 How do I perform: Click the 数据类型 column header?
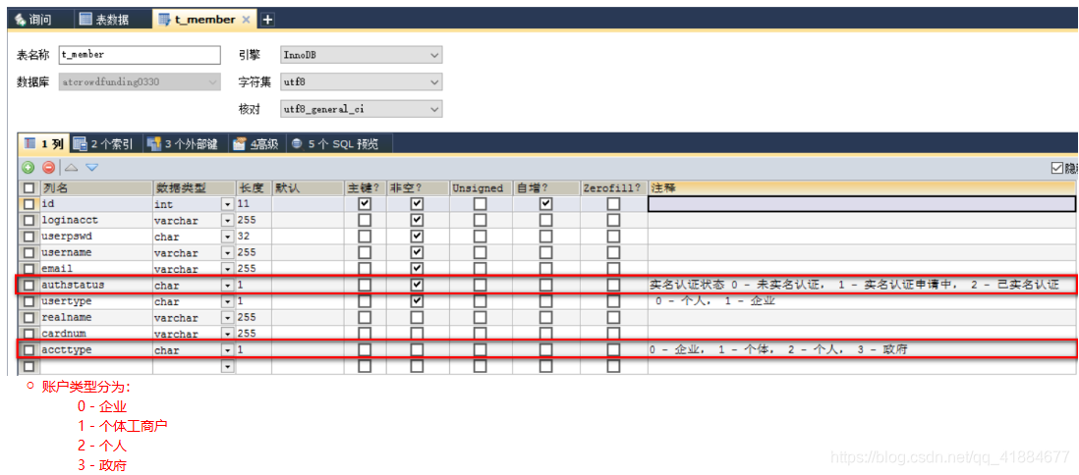(x=194, y=188)
